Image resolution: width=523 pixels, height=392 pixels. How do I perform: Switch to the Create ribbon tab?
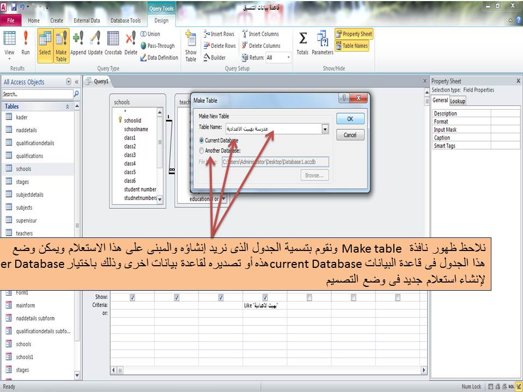pos(56,20)
